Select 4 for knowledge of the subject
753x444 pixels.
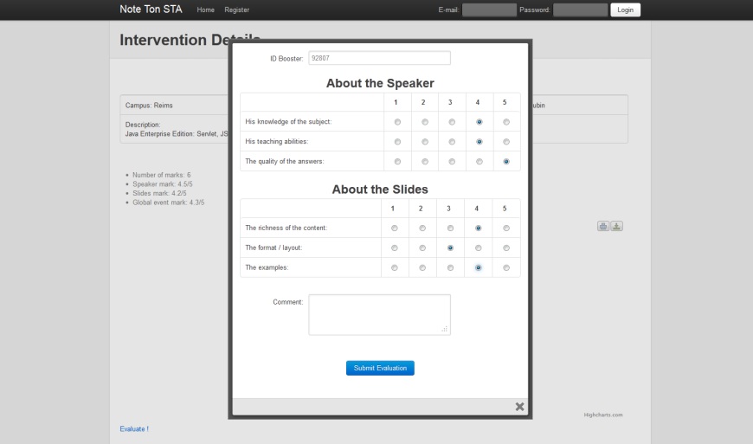479,122
